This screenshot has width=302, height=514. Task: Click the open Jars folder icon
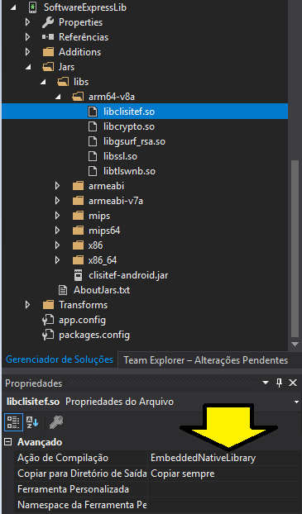pos(48,67)
